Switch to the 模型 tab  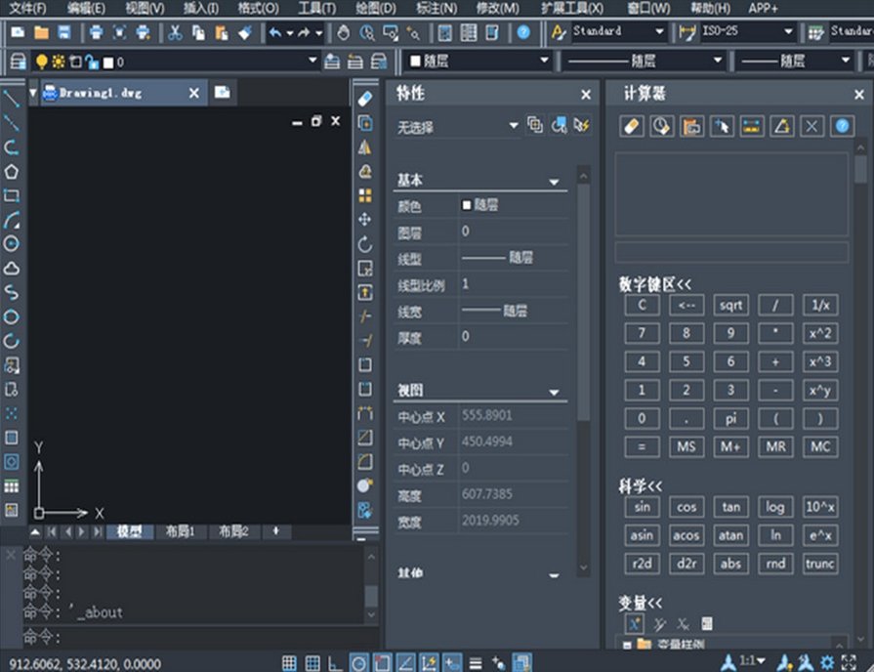point(129,531)
